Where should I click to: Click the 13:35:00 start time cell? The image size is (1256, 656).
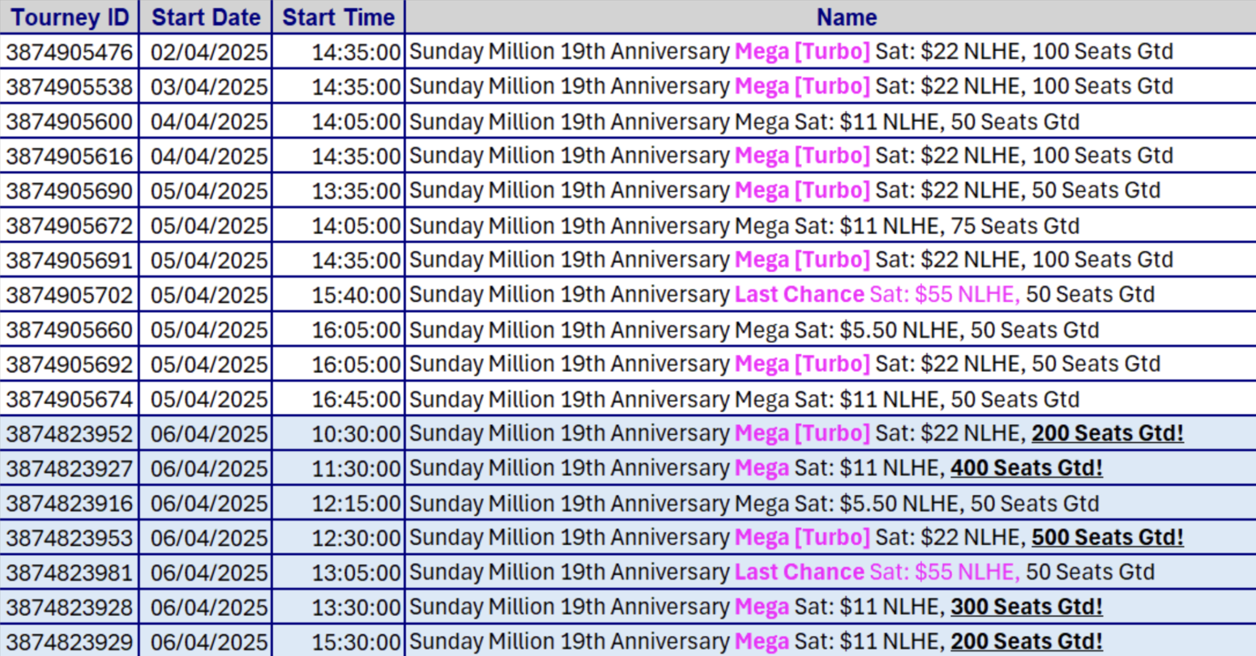coord(356,191)
